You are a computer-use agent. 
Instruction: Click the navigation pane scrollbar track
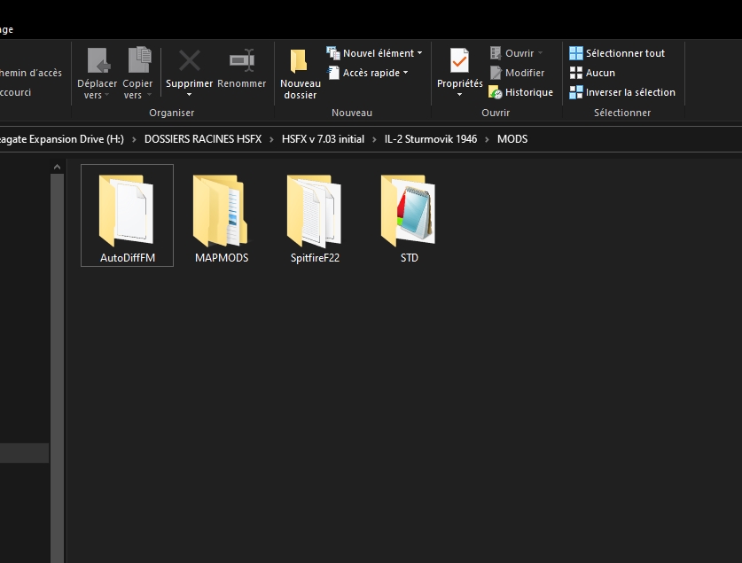(x=58, y=368)
